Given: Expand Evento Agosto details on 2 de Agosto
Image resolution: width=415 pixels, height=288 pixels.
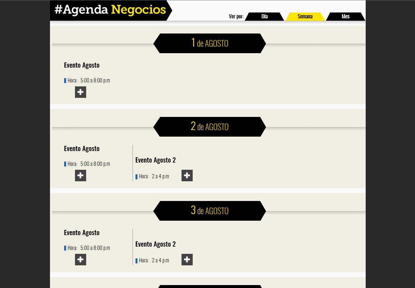Looking at the screenshot, I should 81,176.
